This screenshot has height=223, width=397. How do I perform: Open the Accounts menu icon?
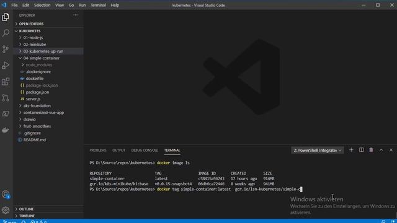point(6,195)
